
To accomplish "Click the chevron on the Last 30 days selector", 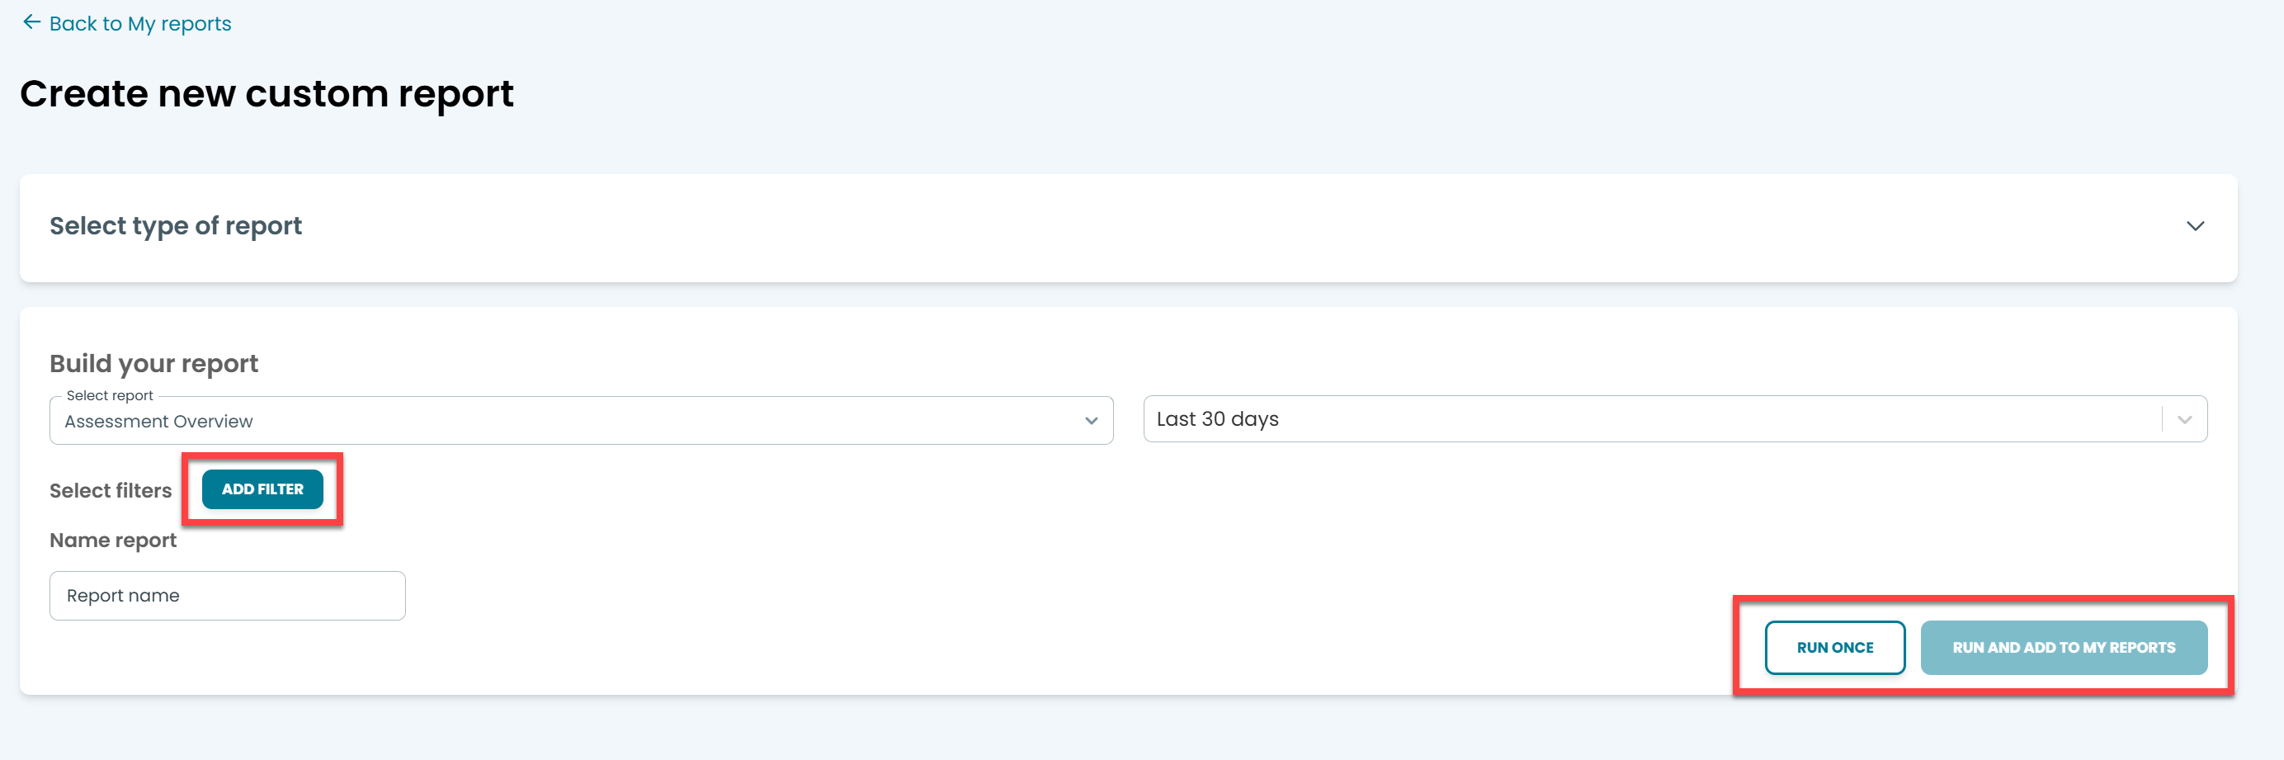I will pos(2185,419).
